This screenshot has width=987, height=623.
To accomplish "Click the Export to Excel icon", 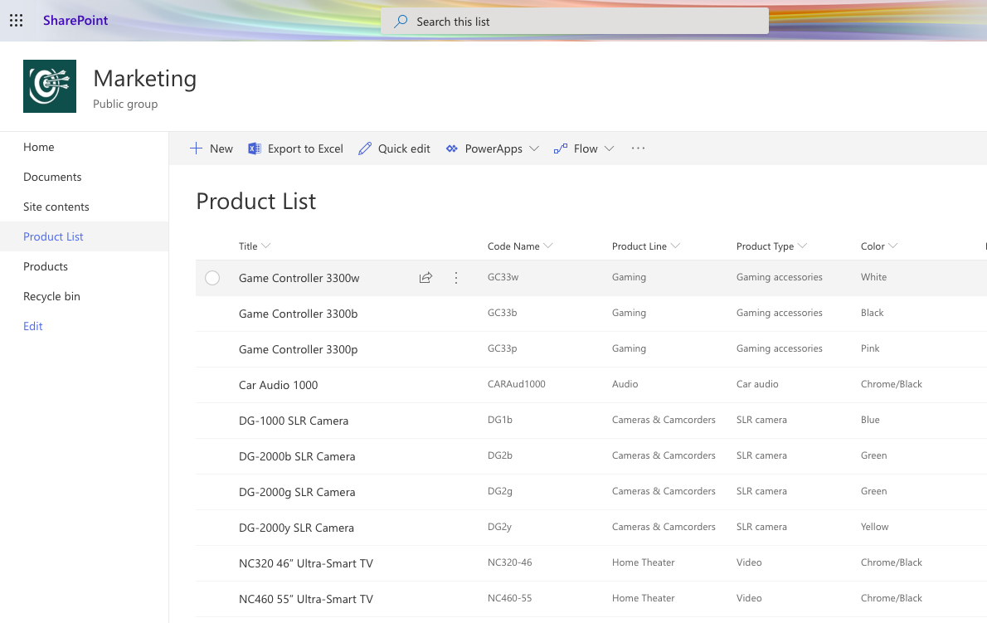I will coord(255,148).
